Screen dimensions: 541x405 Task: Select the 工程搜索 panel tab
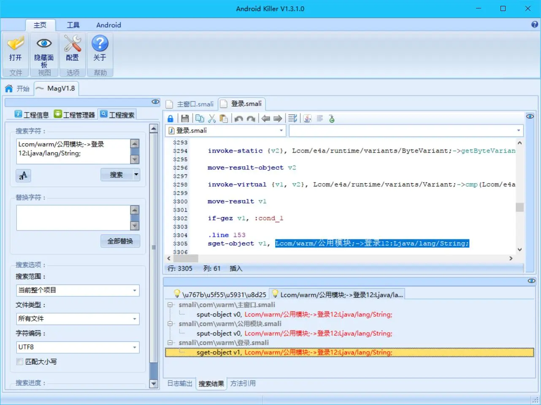[x=117, y=114]
